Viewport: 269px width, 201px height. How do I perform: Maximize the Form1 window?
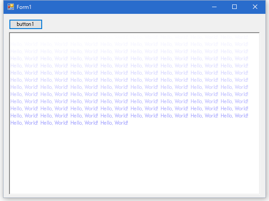[x=234, y=7]
